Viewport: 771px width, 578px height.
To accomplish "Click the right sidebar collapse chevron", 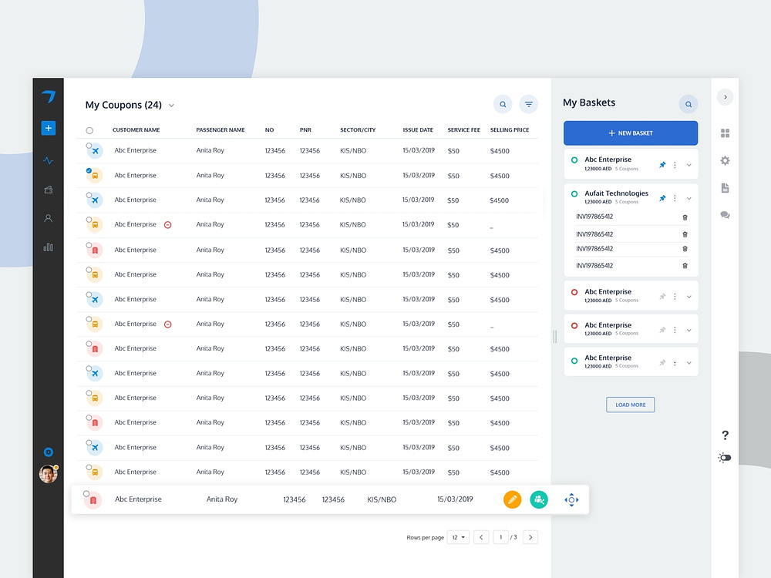I will tap(725, 96).
